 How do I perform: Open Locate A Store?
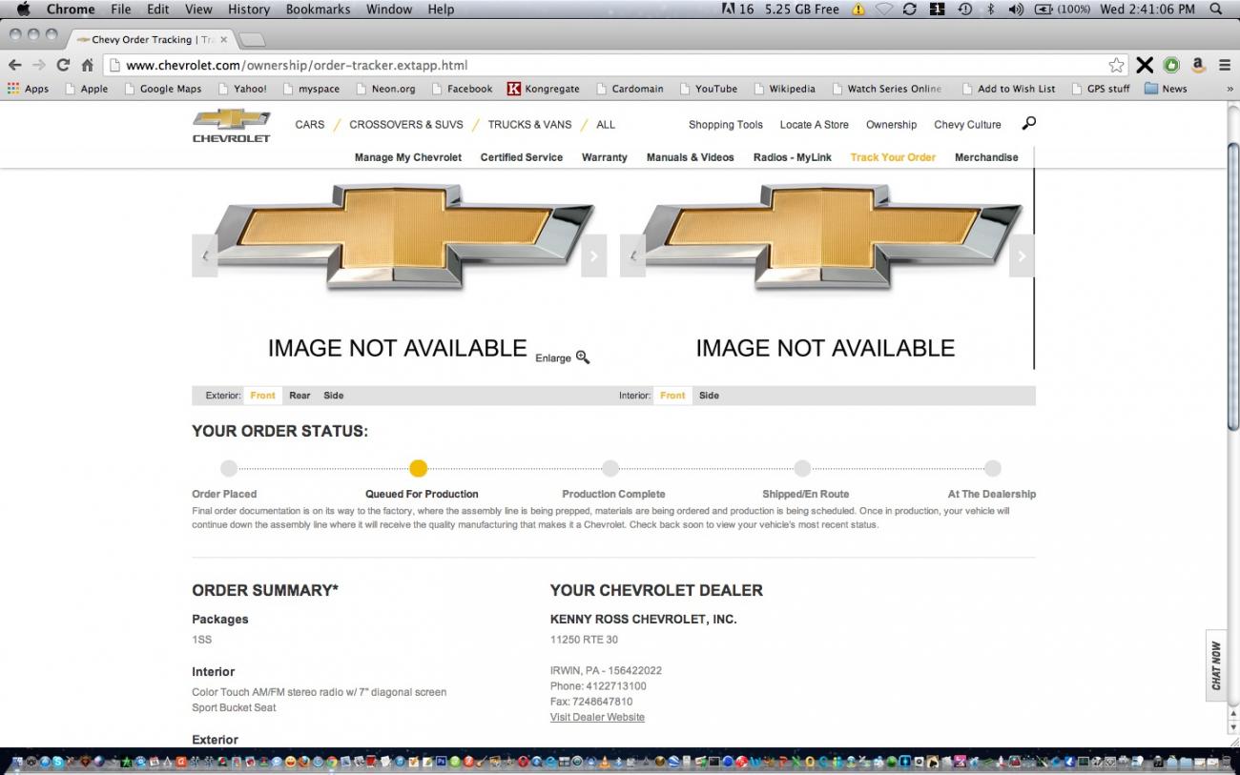tap(814, 124)
